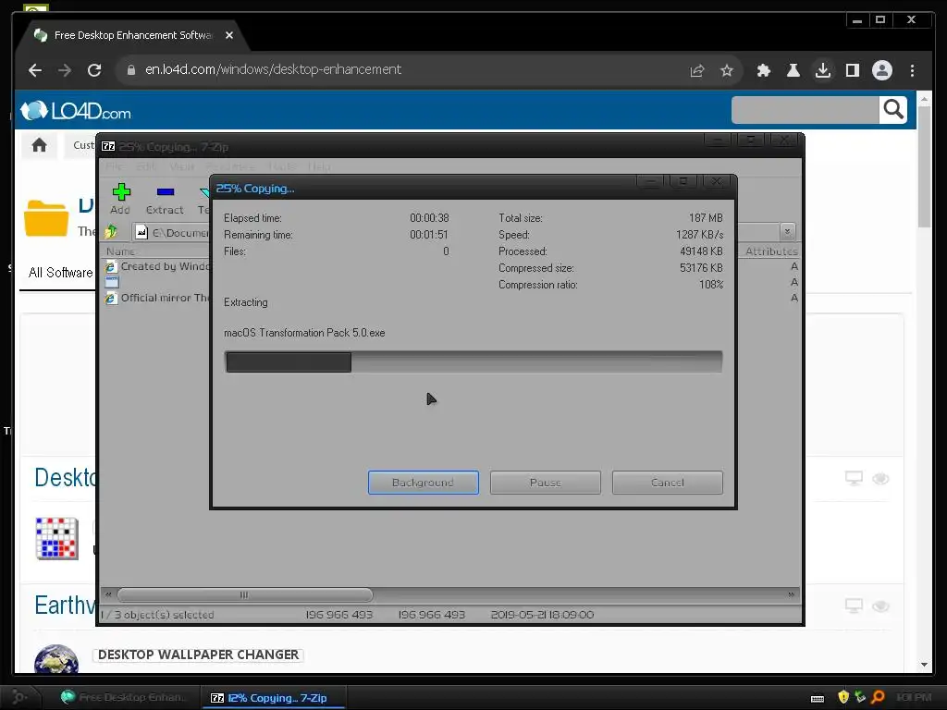Open the File menu in 7-Zip window
947x710 pixels.
(114, 166)
